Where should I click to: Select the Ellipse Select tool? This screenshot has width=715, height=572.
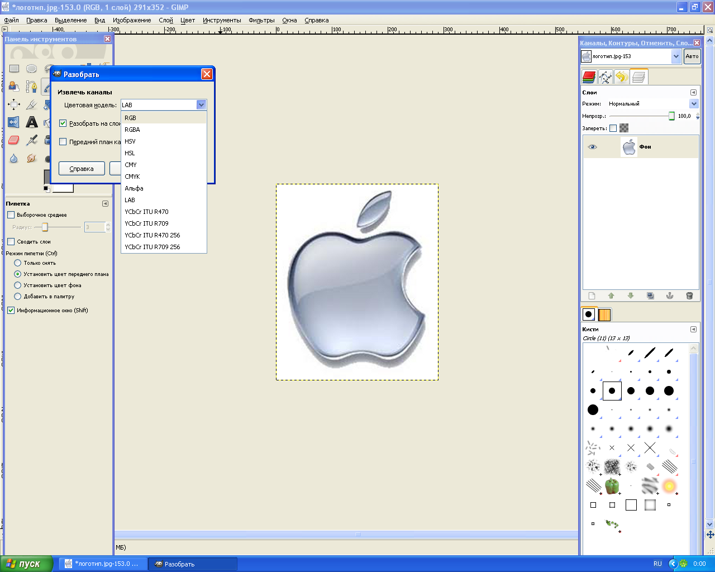coord(32,69)
